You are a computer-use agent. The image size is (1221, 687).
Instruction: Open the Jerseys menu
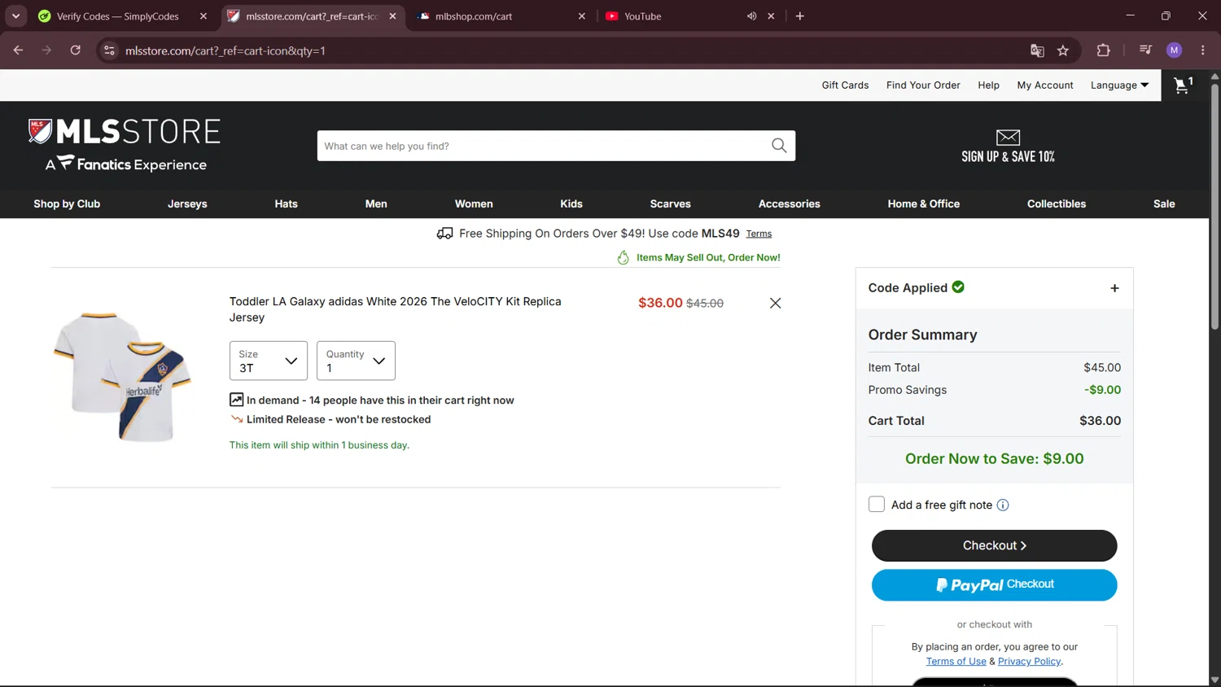187,203
